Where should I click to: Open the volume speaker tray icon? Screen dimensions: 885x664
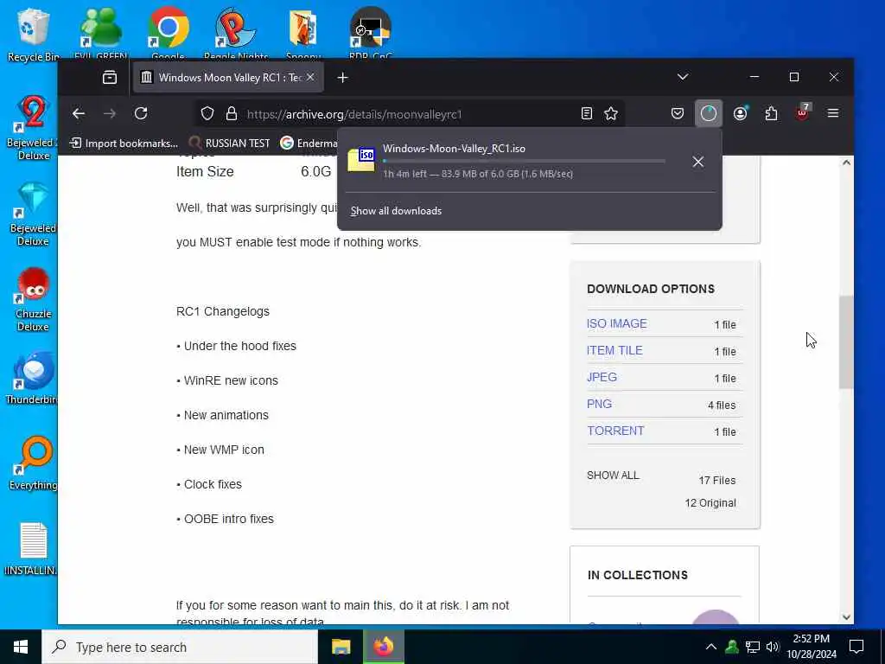click(x=773, y=647)
